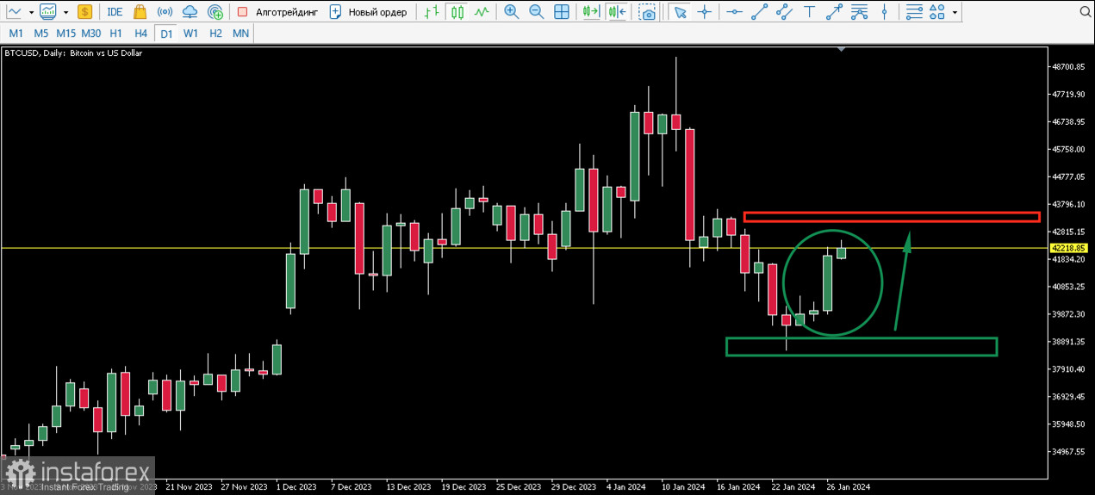
Task: Select the W1 timeframe tab
Action: (x=191, y=33)
